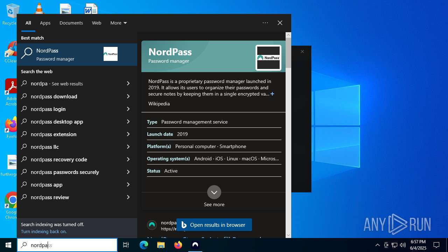
Task: Select 'nordpass review' suggestion
Action: 70,197
